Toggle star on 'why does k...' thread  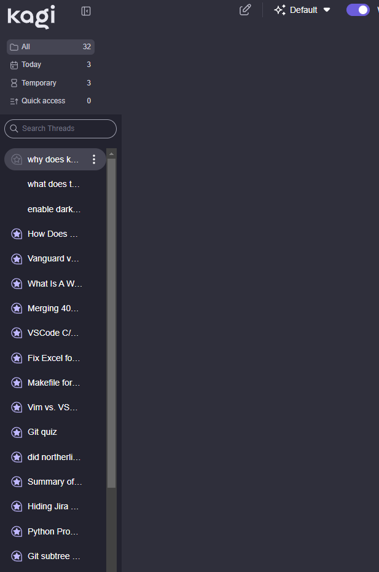pos(17,159)
